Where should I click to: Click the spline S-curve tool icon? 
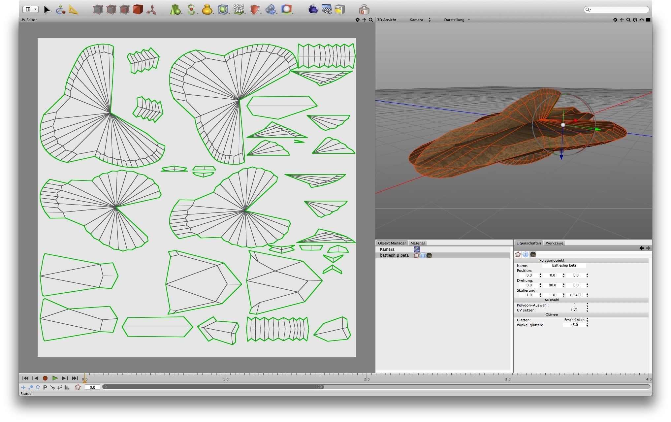click(191, 10)
